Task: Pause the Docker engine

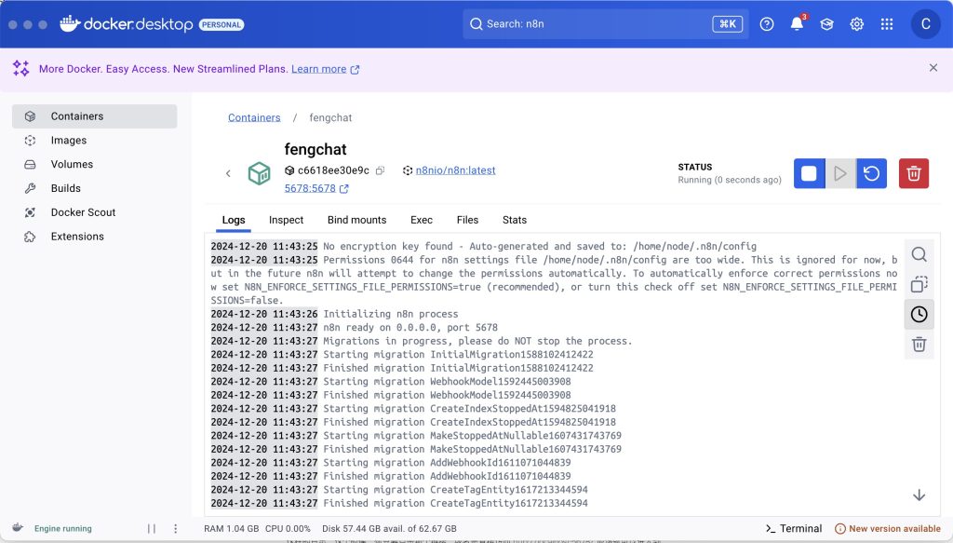Action: coord(152,528)
